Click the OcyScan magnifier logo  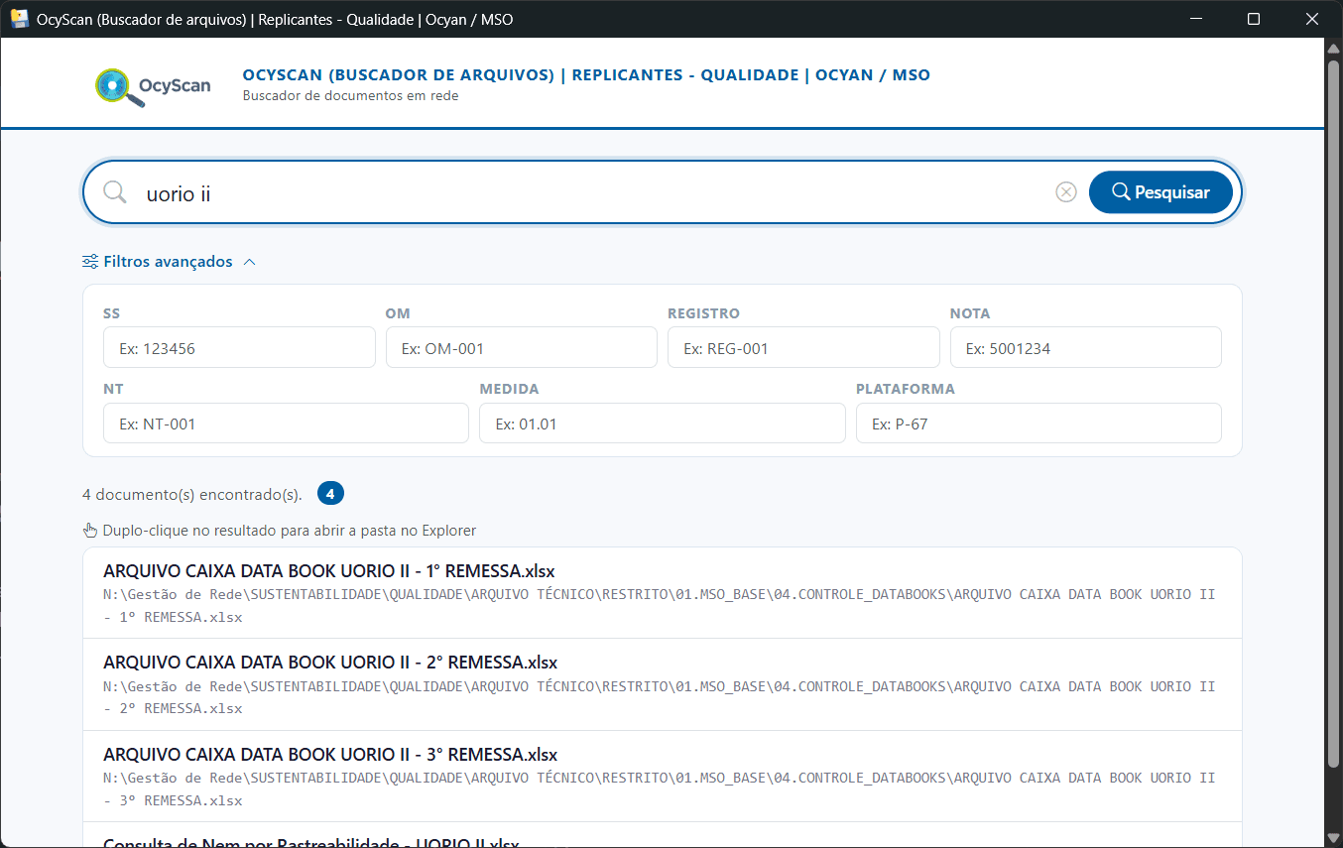pyautogui.click(x=111, y=87)
